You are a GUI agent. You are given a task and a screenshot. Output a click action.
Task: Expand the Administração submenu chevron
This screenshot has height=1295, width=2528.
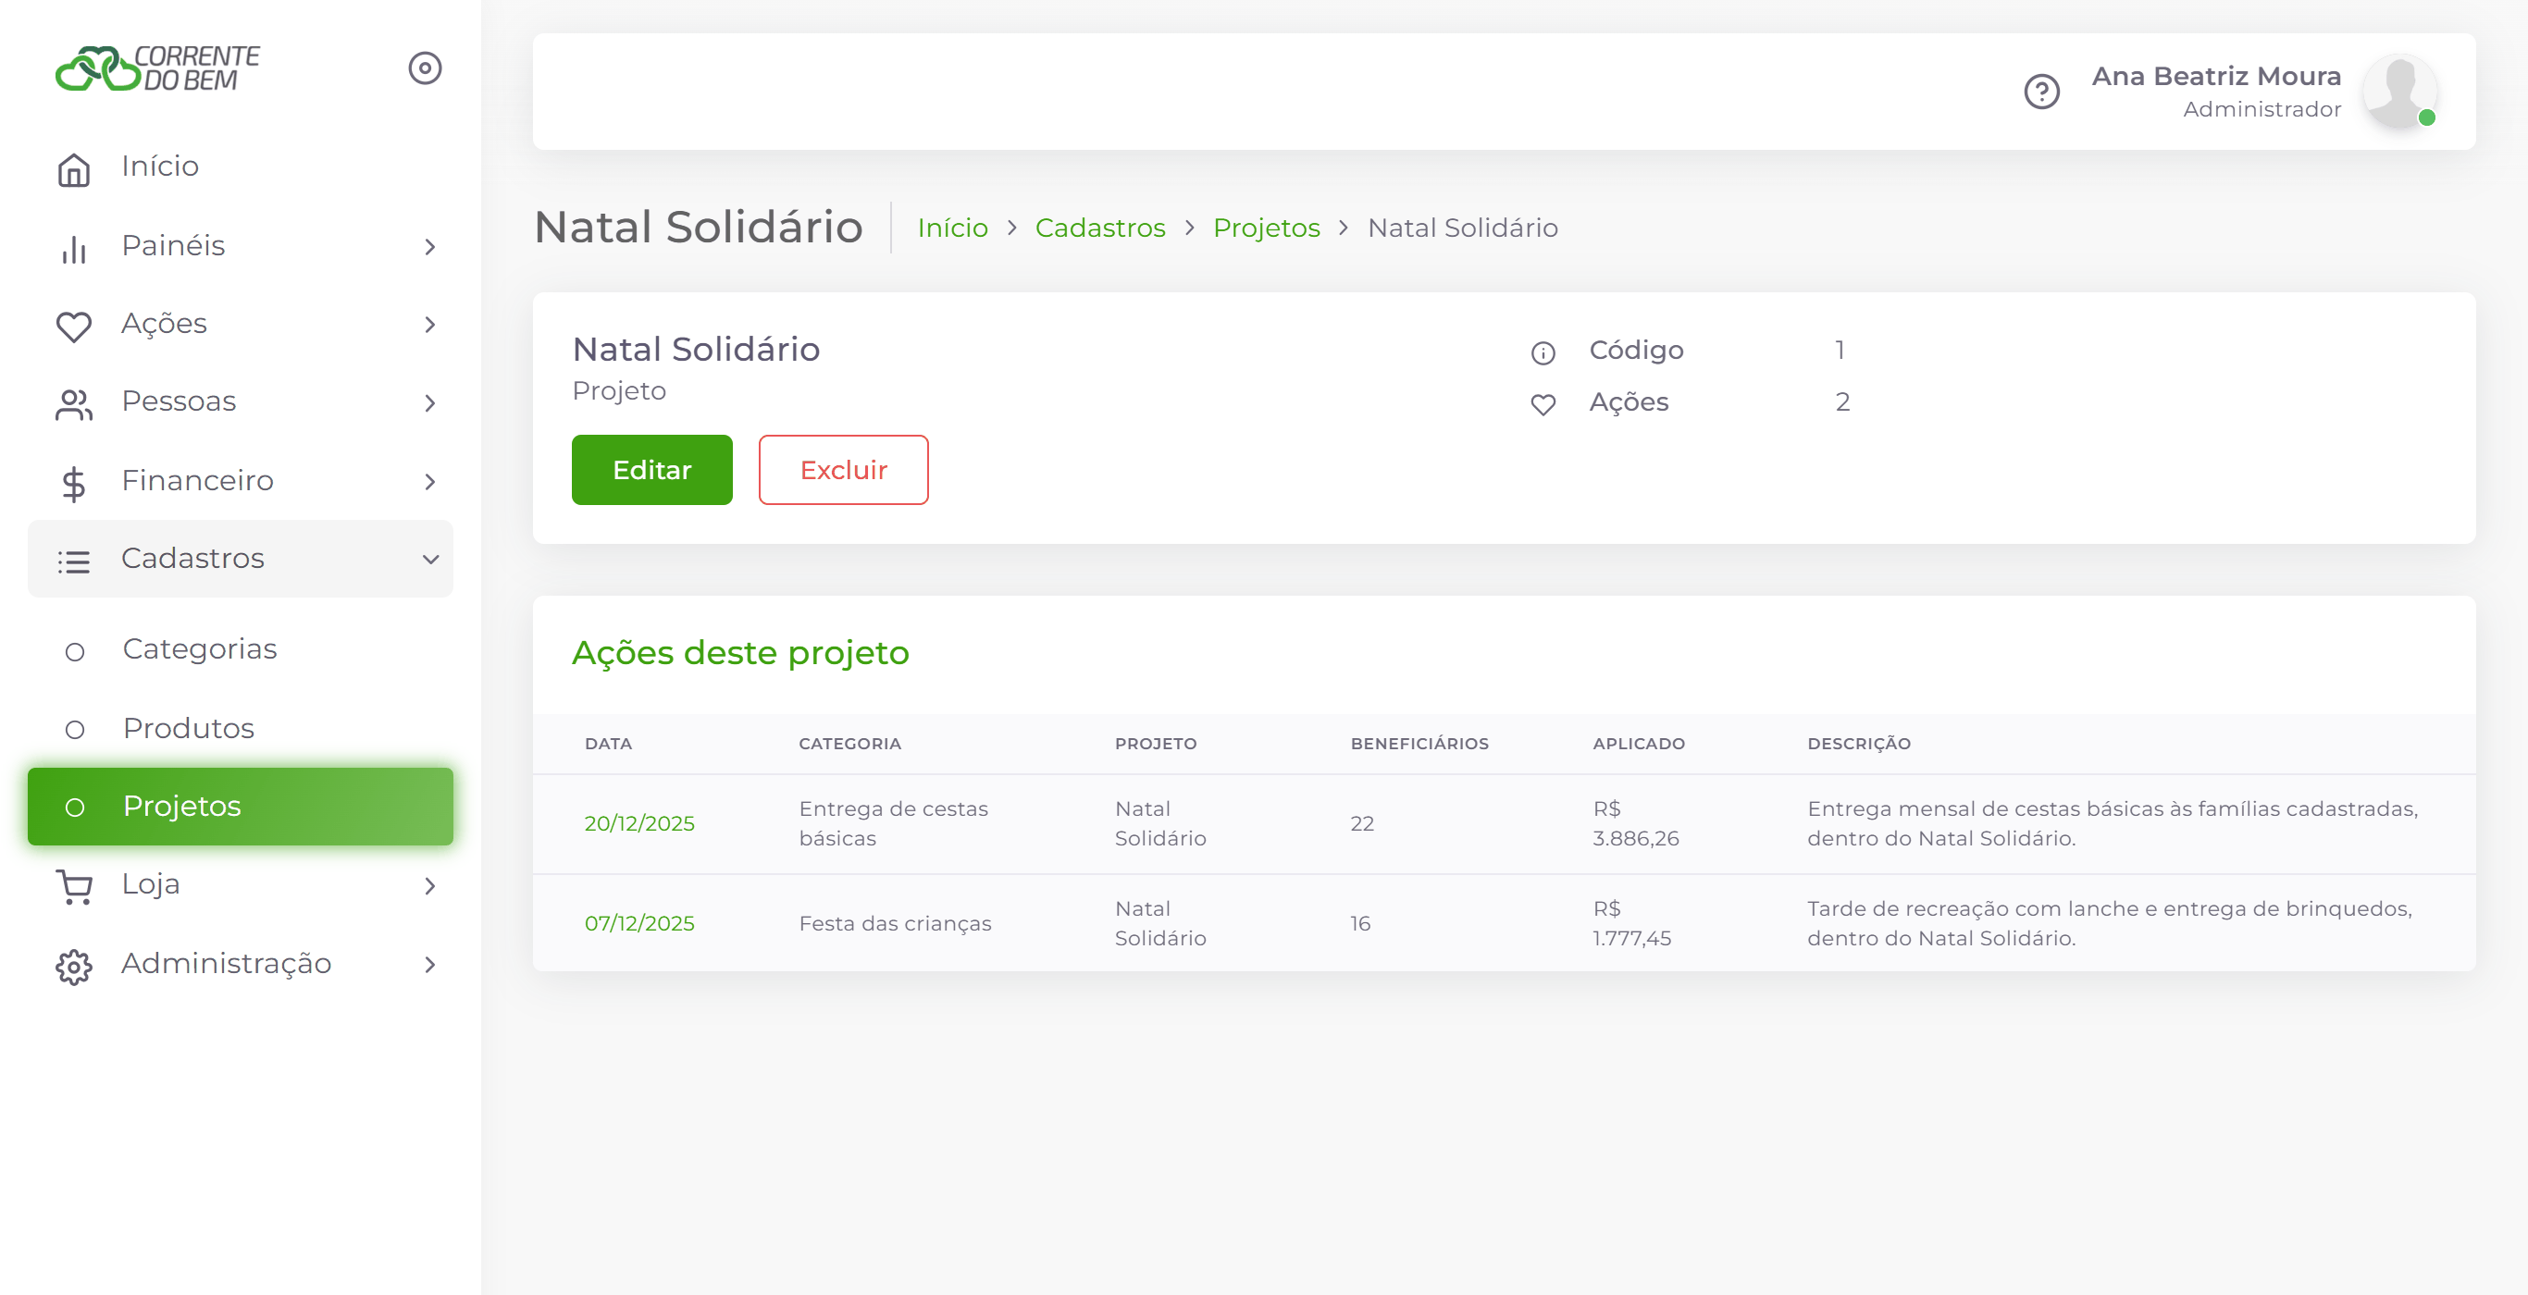pyautogui.click(x=430, y=965)
